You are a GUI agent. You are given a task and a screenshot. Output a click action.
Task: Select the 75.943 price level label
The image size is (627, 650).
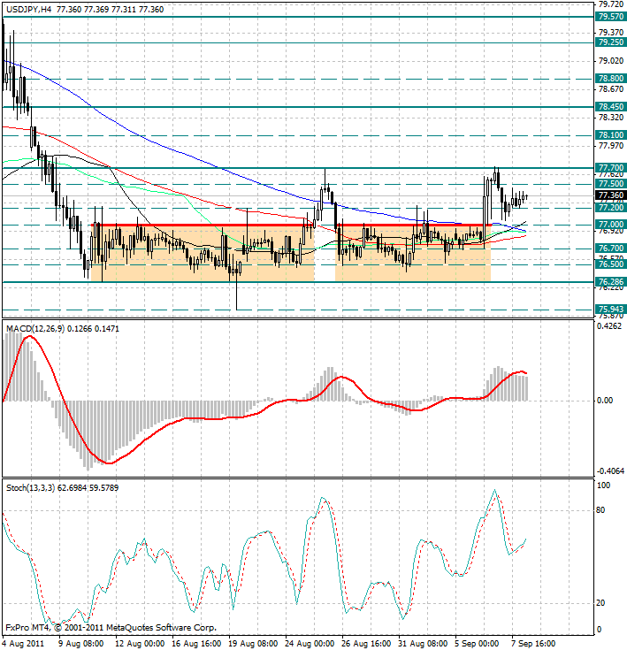610,310
